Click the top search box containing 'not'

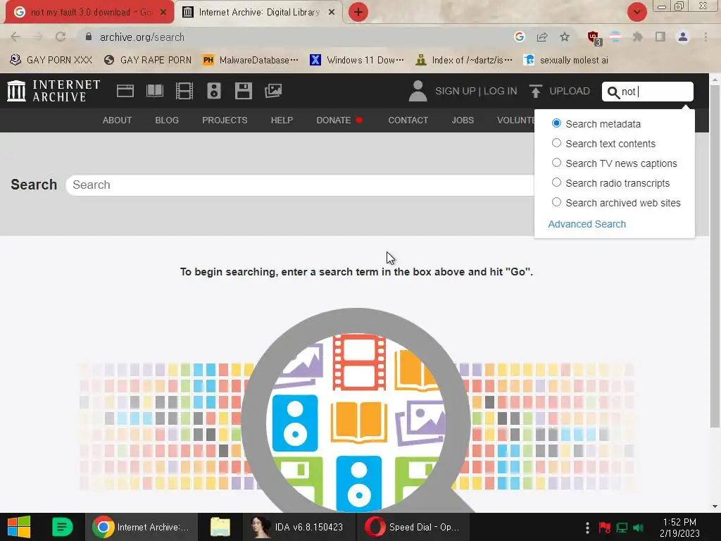(648, 92)
